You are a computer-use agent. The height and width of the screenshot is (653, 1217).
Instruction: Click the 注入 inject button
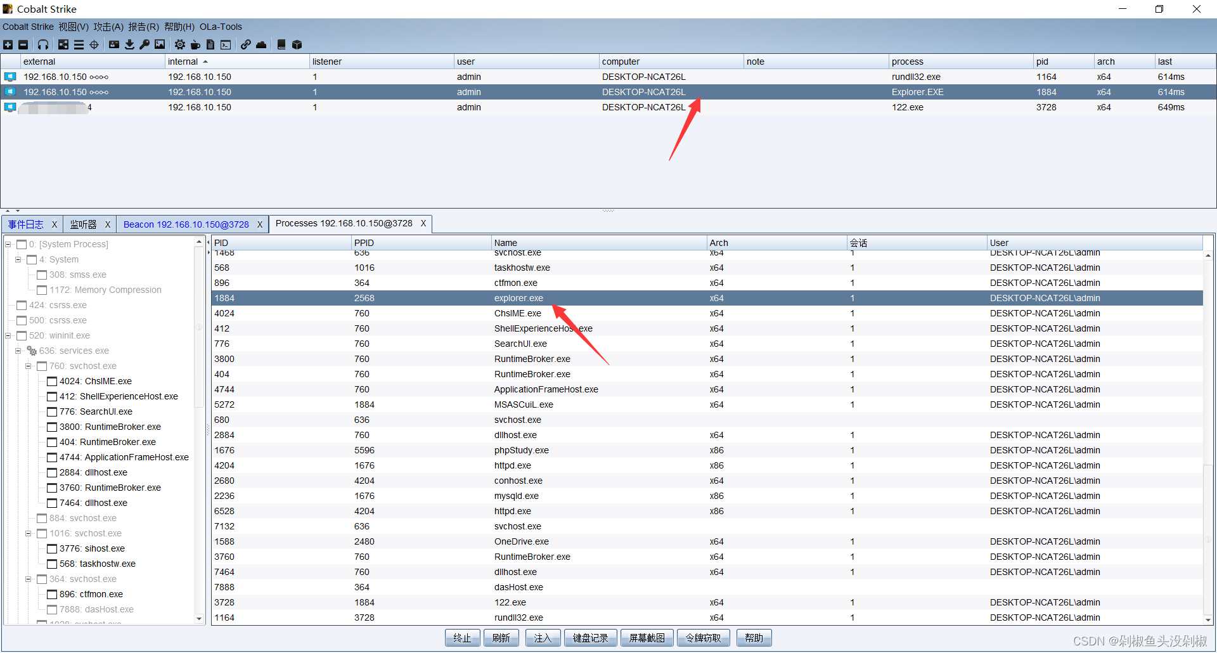[x=543, y=638]
